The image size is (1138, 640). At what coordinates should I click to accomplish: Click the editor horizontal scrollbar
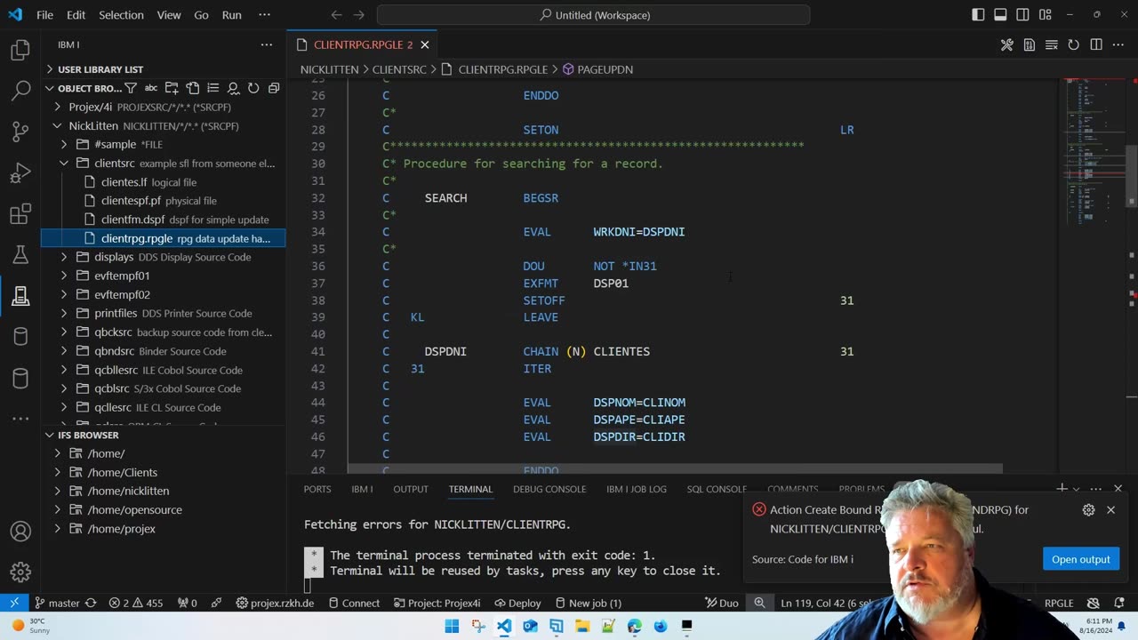tap(675, 468)
